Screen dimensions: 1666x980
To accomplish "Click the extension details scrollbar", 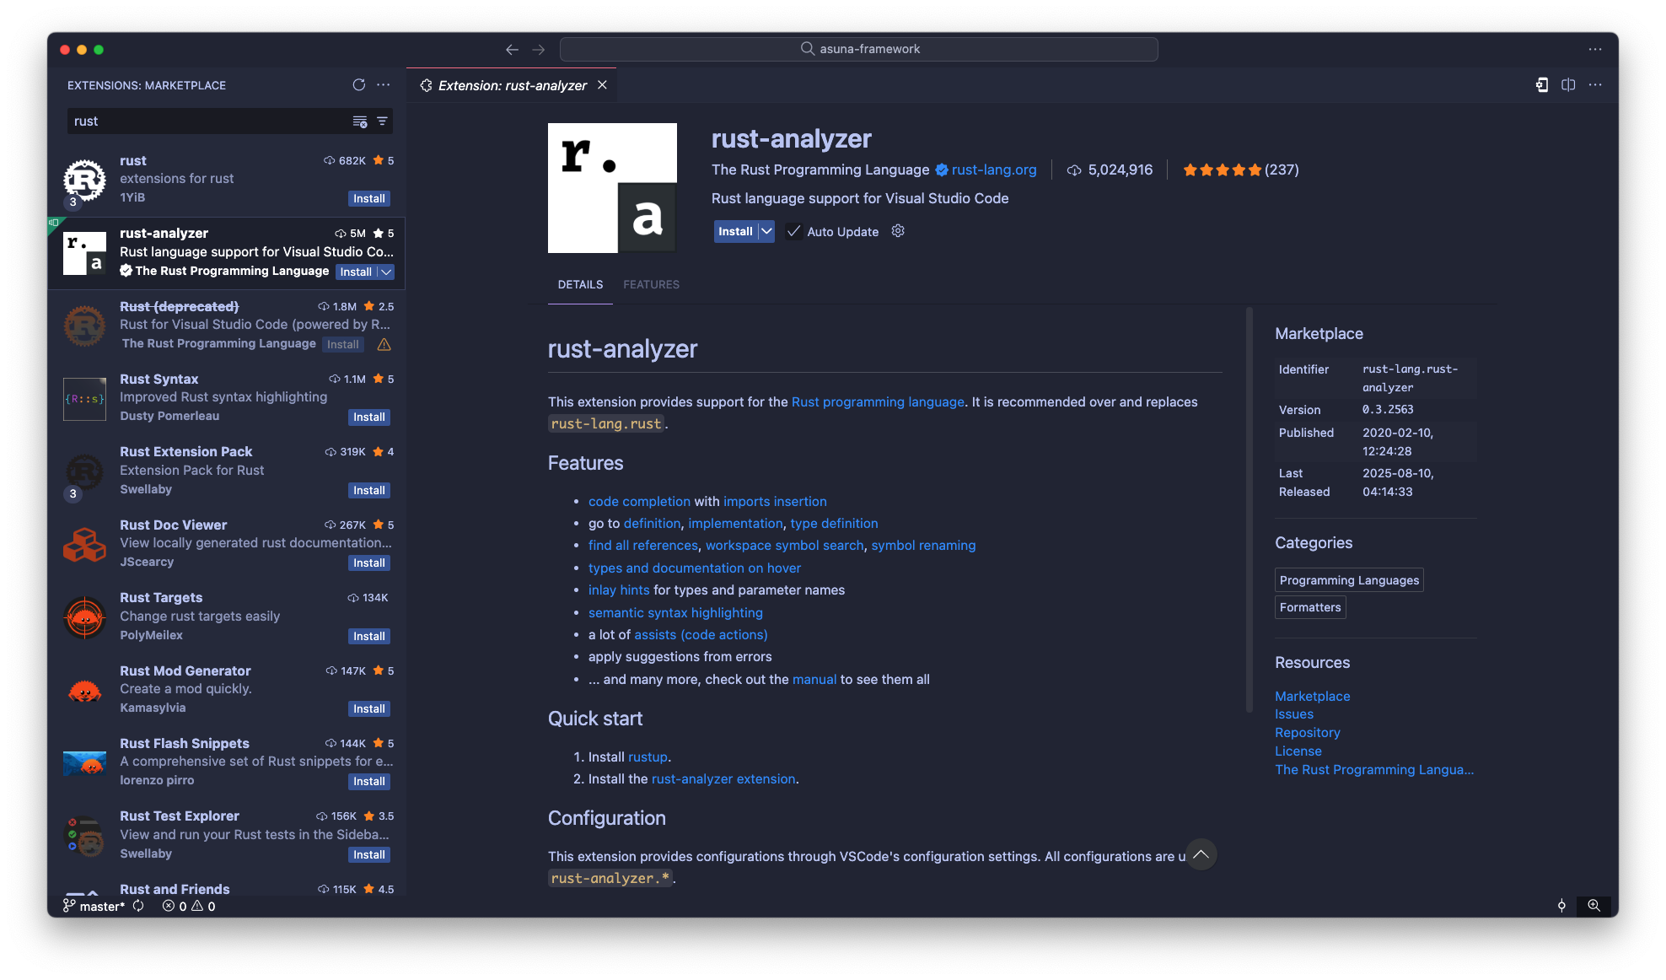I will pos(1249,510).
